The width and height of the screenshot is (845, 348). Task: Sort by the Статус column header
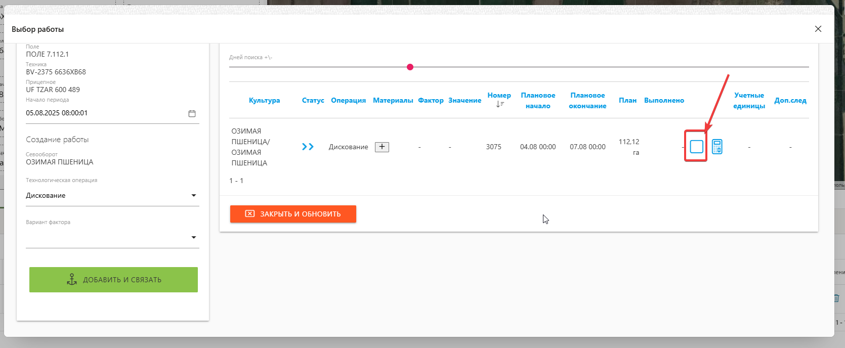click(313, 100)
